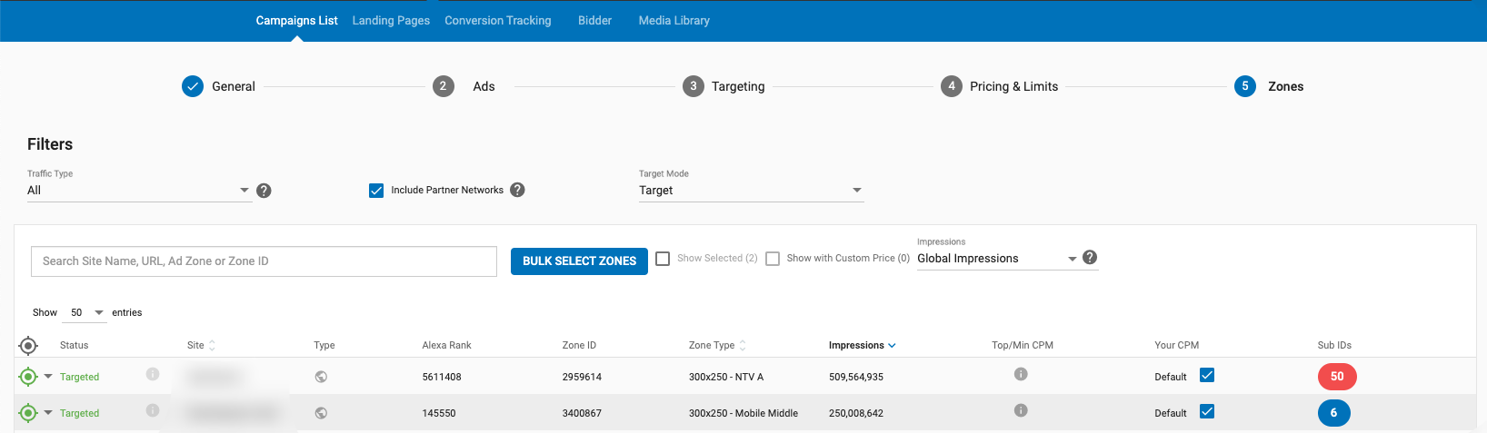This screenshot has height=433, width=1487.
Task: Click the target icon for zone 2959614
Action: pyautogui.click(x=28, y=377)
